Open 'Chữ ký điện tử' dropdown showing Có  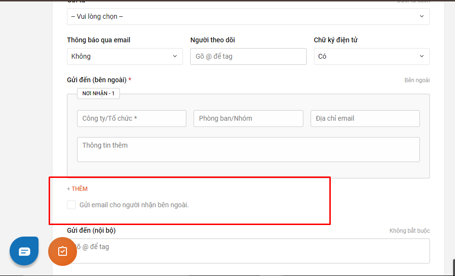(372, 57)
